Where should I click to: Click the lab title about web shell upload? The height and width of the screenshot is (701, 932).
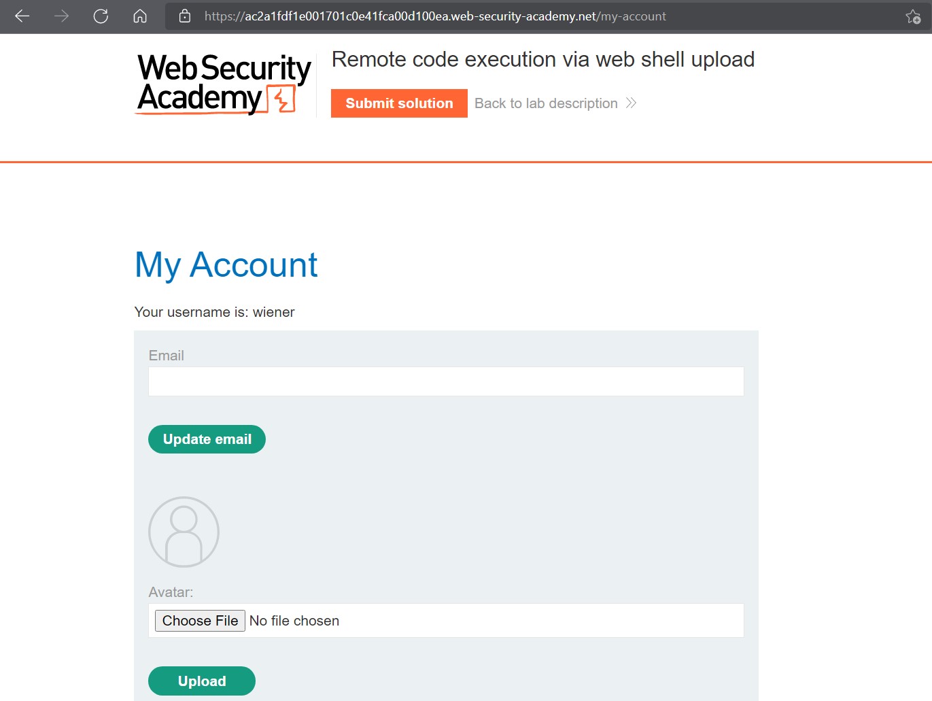pyautogui.click(x=542, y=60)
